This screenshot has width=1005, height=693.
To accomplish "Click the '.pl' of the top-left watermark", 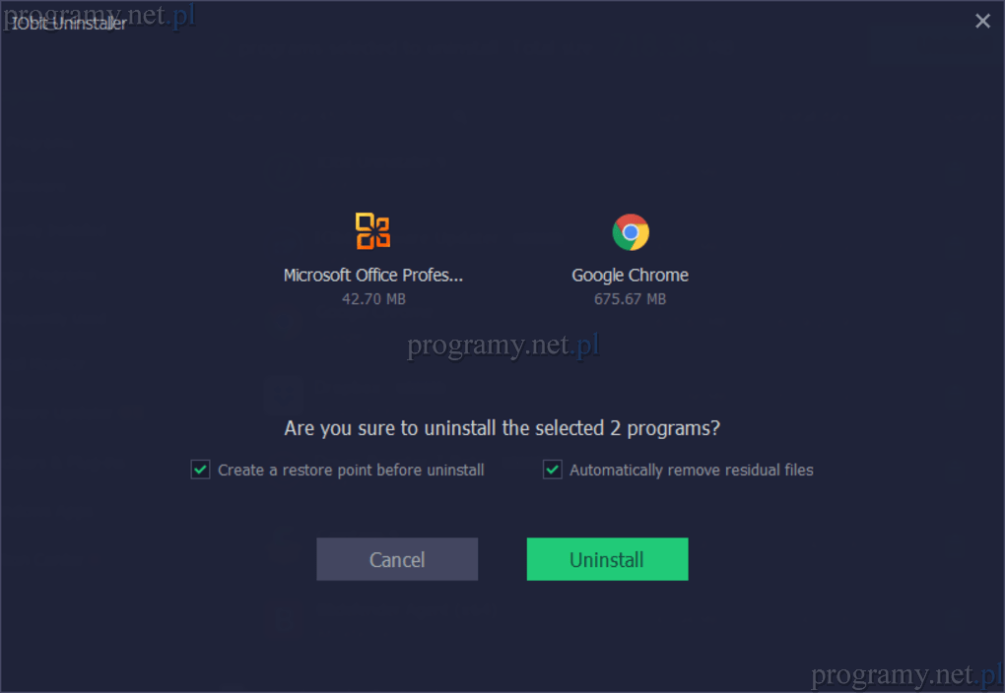I will point(180,16).
